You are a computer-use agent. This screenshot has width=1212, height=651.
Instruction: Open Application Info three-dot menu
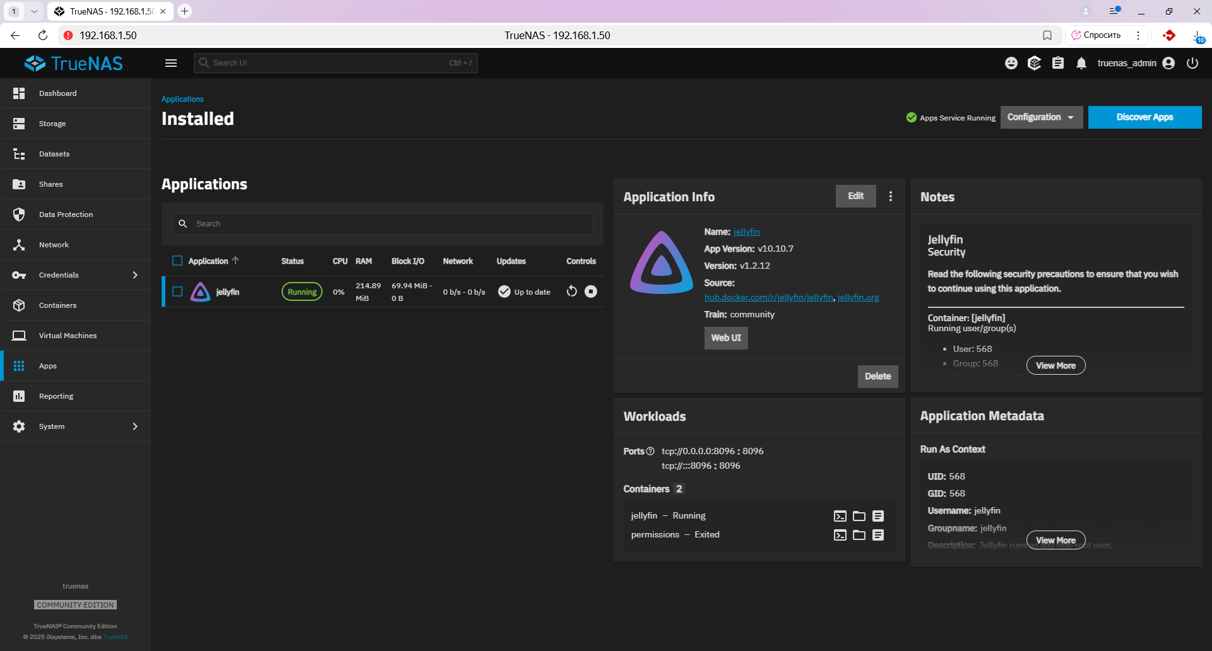[x=891, y=196]
